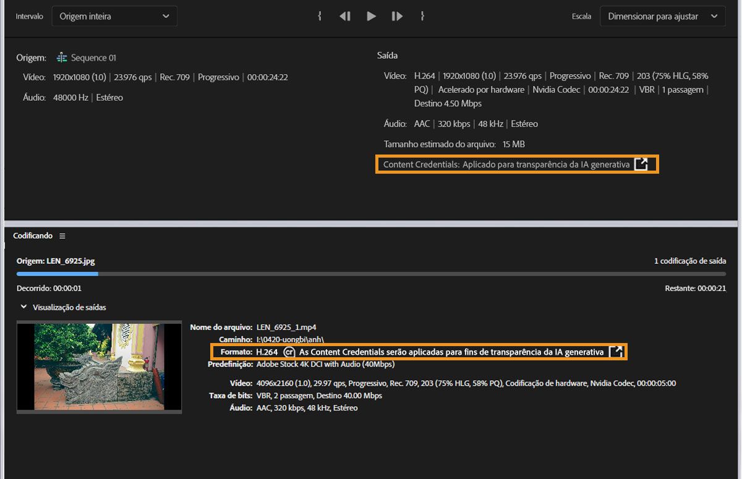Screen dimensions: 742x479
Task: Click 'Origem: LEN_6925.jpg' label
Action: [56, 261]
